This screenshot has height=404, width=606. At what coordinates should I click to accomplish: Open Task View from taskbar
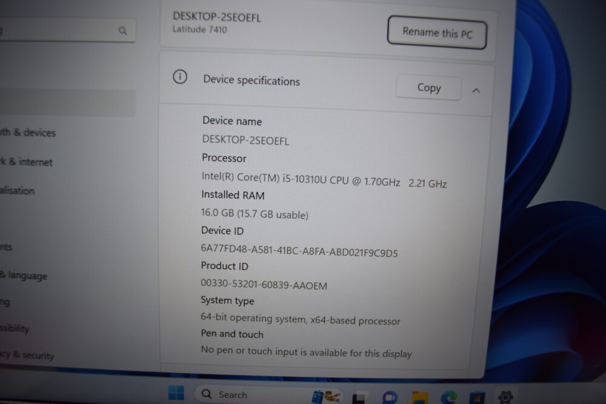[x=359, y=398]
